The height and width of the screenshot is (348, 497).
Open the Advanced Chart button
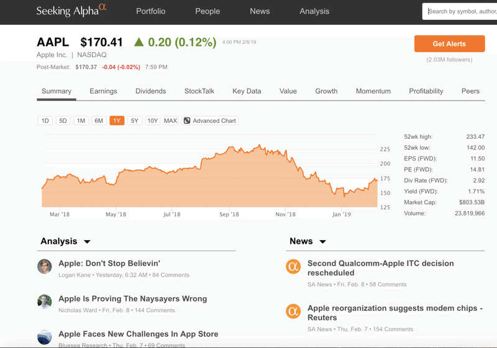pos(210,120)
